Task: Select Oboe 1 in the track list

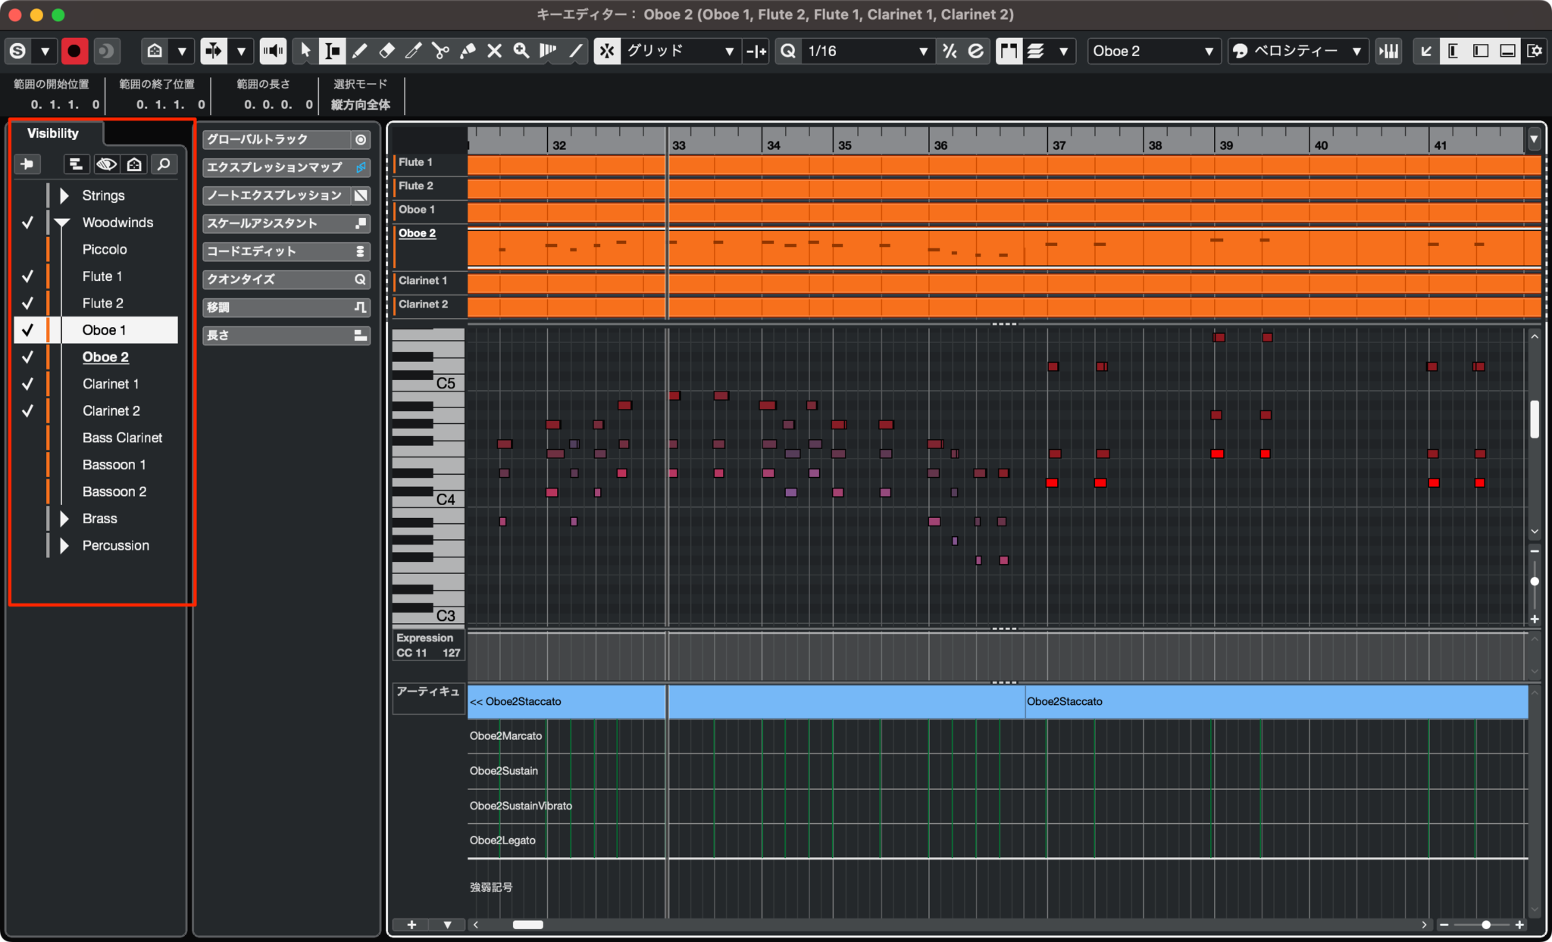Action: tap(104, 329)
